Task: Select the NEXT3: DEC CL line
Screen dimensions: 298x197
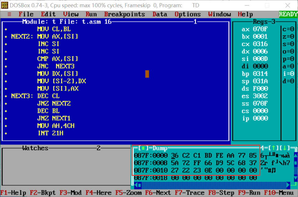Action: (x=35, y=96)
